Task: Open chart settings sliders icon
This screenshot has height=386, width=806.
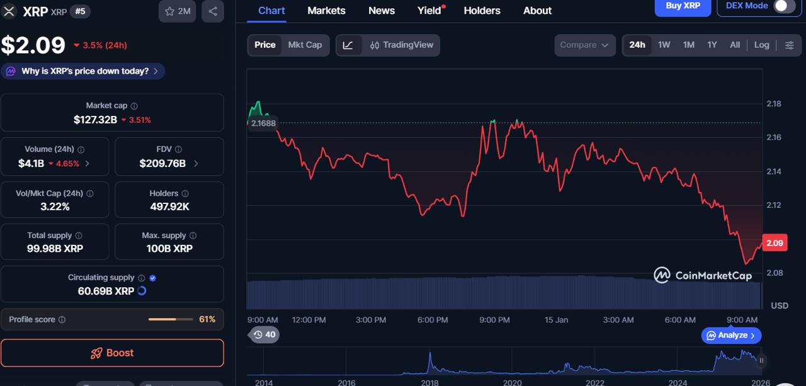Action: click(790, 45)
